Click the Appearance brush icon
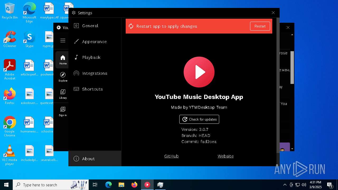This screenshot has height=190, width=338. click(76, 41)
